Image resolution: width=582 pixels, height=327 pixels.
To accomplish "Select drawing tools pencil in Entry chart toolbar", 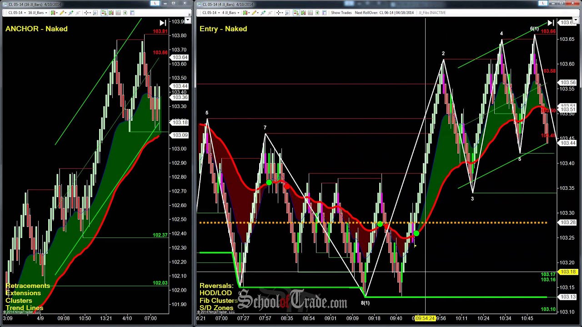I will click(254, 13).
